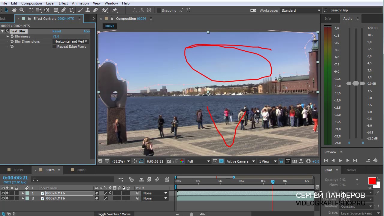Switch to the 00040 timeline tab
This screenshot has height=216, width=384.
point(82,170)
